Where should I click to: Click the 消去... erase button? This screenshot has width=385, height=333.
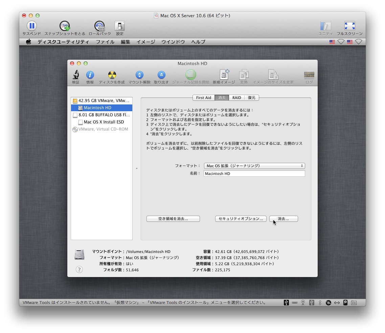point(284,219)
